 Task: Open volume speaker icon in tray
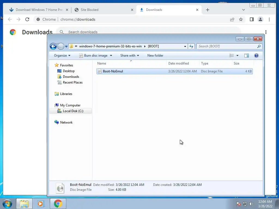(251, 204)
